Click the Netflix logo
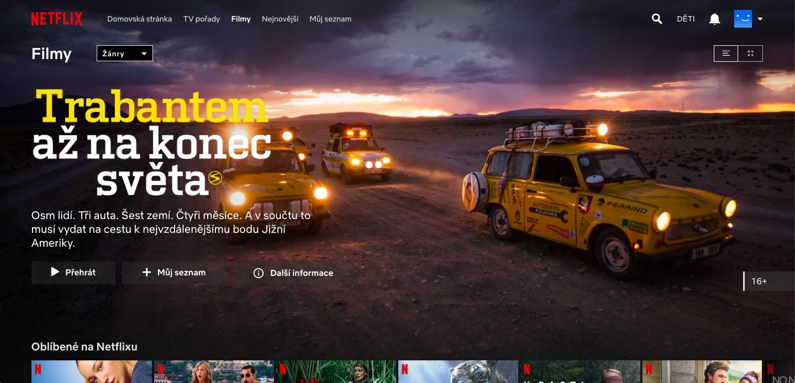795x383 pixels. pos(56,19)
